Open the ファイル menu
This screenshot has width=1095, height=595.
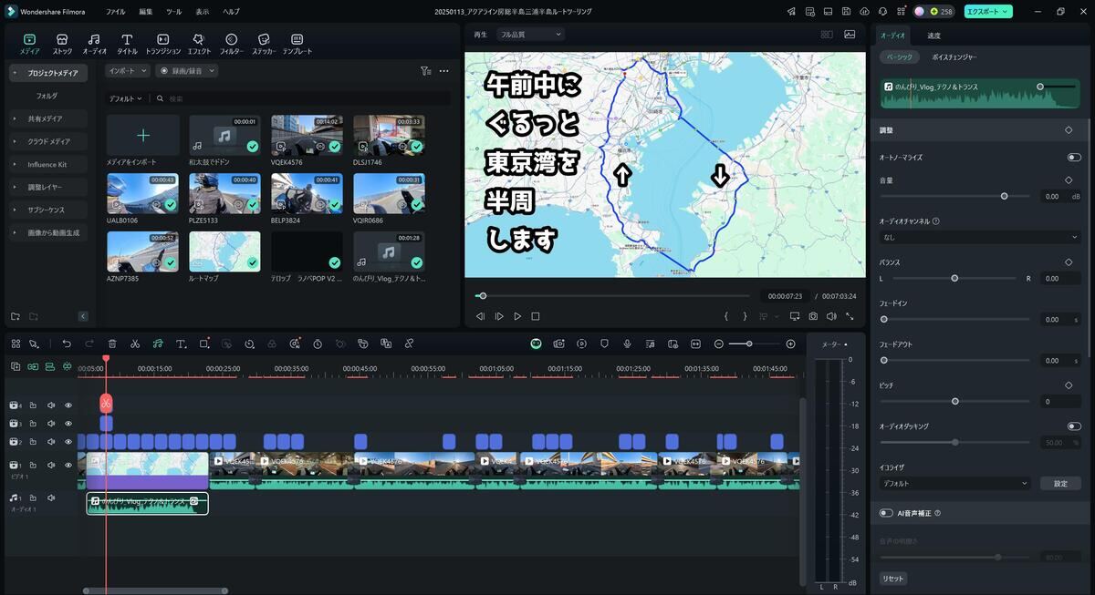coord(115,12)
